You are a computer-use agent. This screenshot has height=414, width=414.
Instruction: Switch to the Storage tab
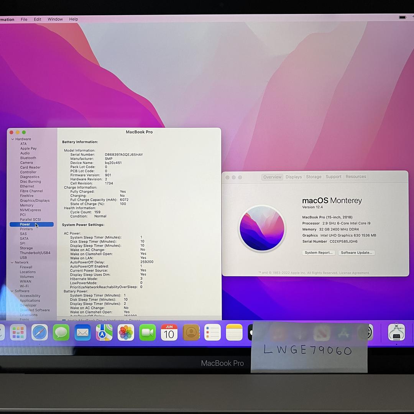click(314, 177)
